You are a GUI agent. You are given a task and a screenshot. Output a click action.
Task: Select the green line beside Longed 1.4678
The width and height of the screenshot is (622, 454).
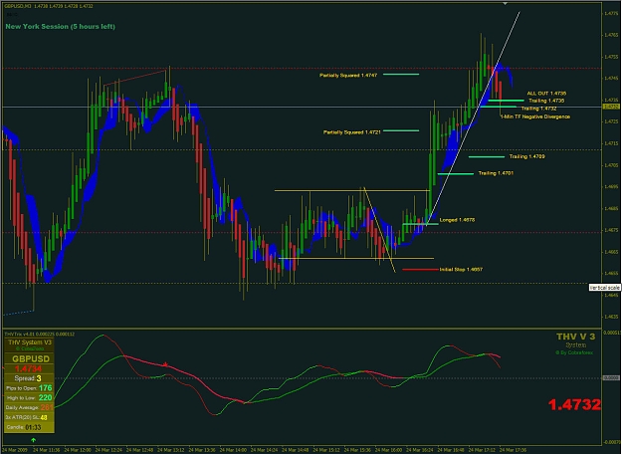(x=421, y=224)
